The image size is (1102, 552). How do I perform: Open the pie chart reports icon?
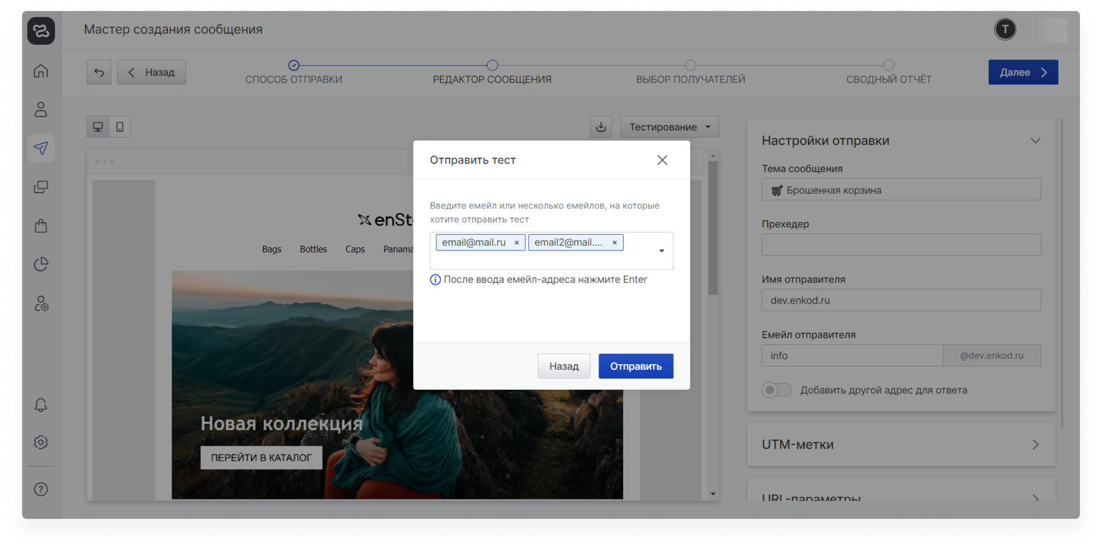(41, 264)
